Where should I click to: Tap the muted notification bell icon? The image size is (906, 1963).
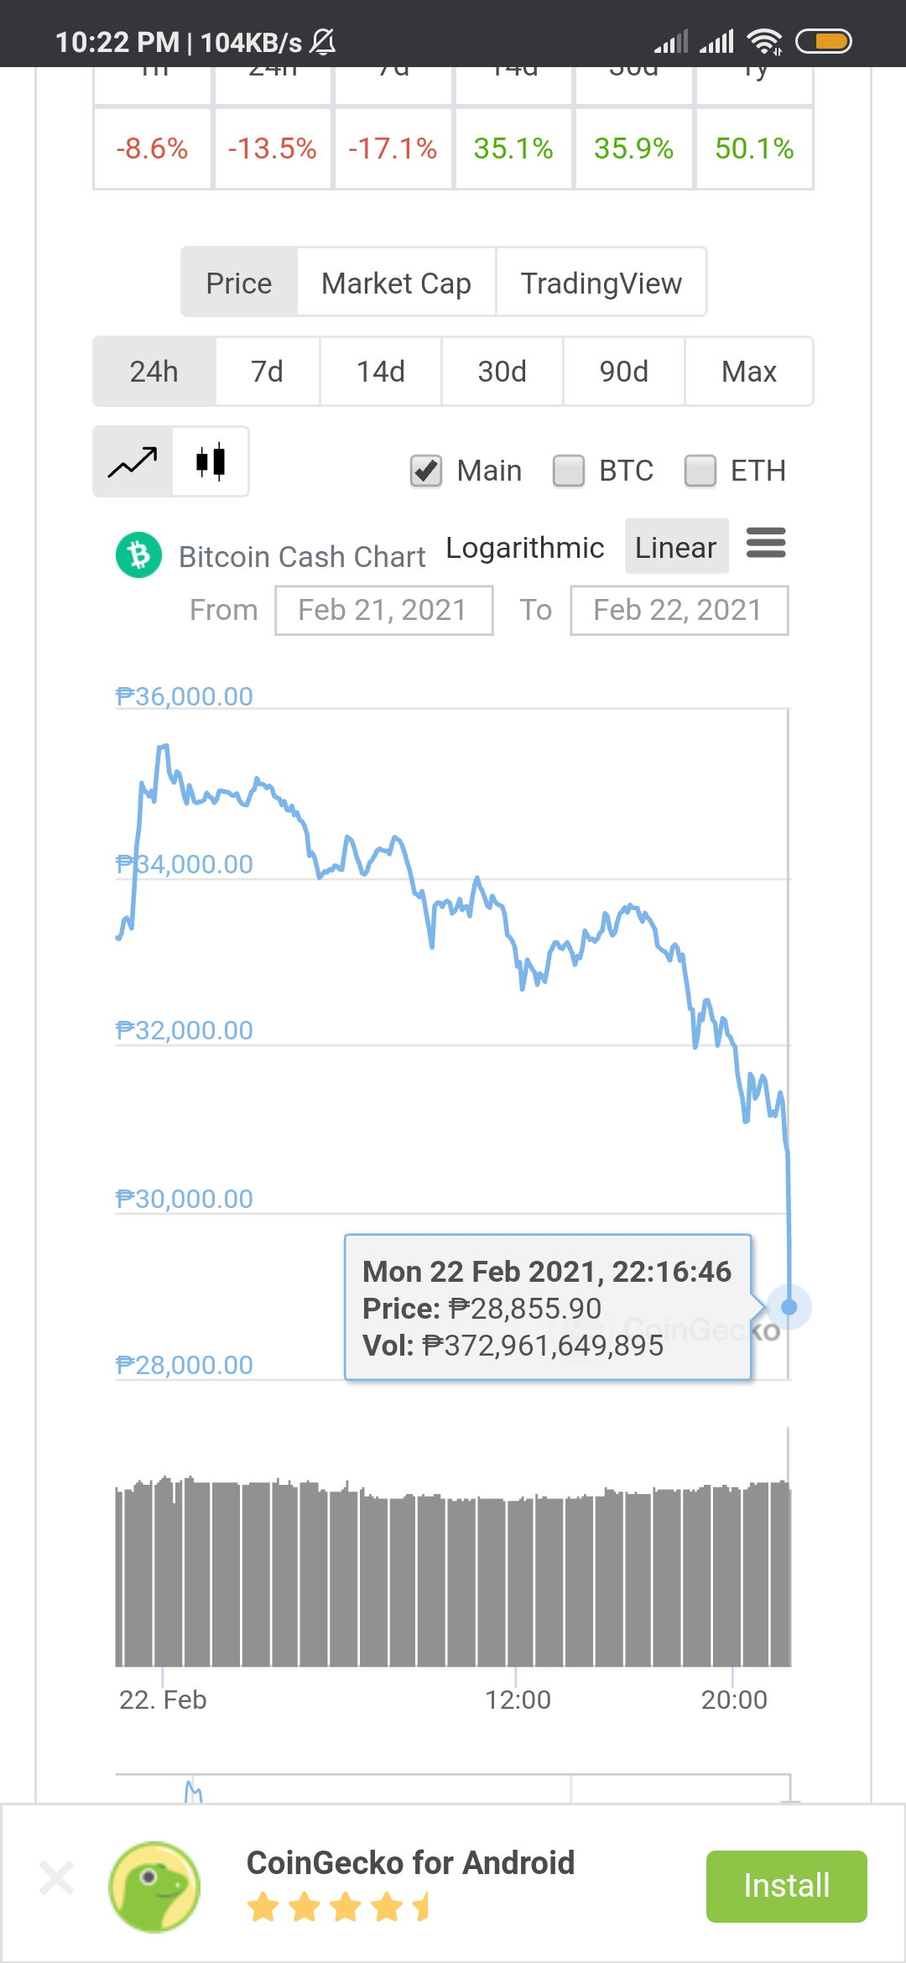pyautogui.click(x=323, y=41)
